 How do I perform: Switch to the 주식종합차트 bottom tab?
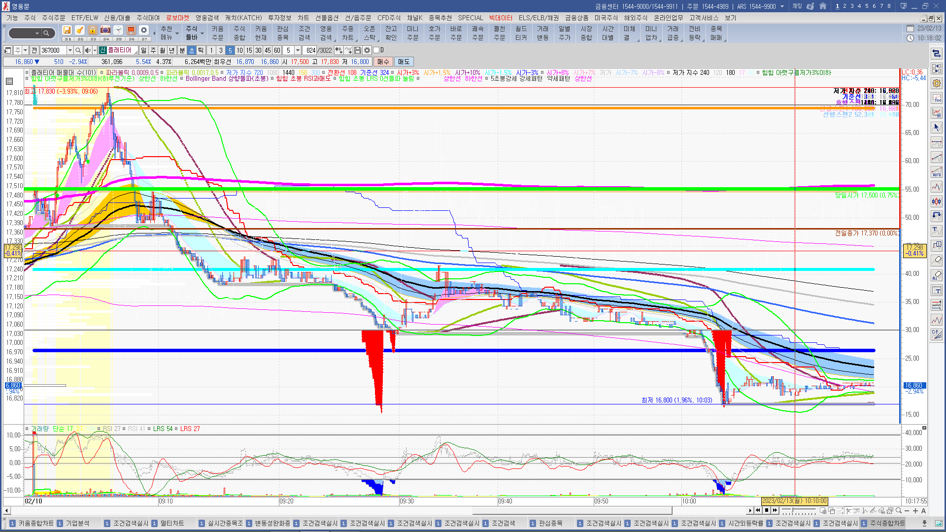(x=887, y=523)
